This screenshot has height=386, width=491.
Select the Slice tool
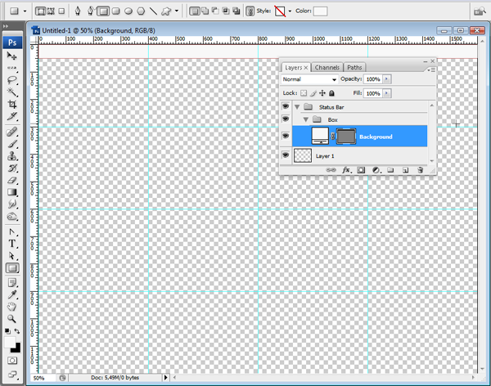12,116
